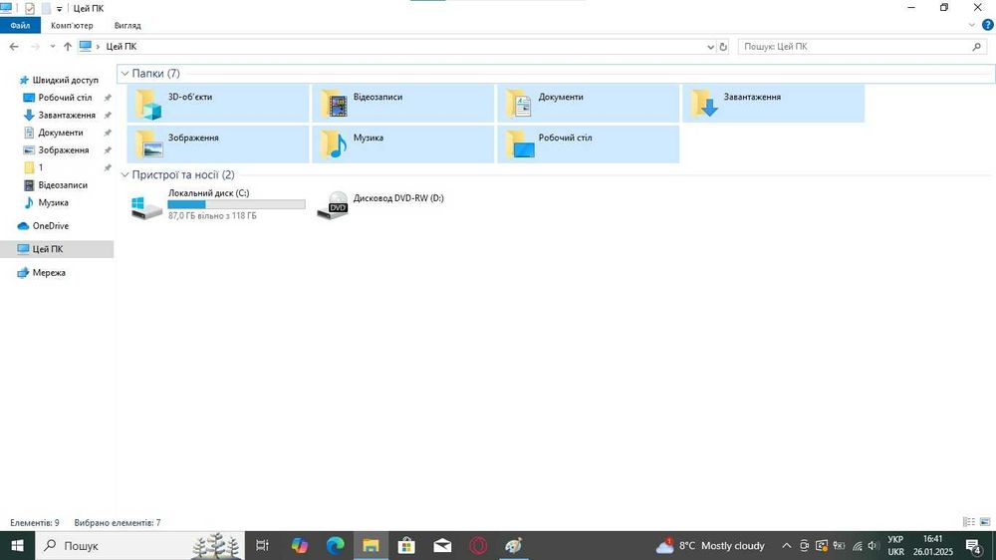Open the Зображення folder tile
Viewport: 996px width, 560px height.
[218, 143]
